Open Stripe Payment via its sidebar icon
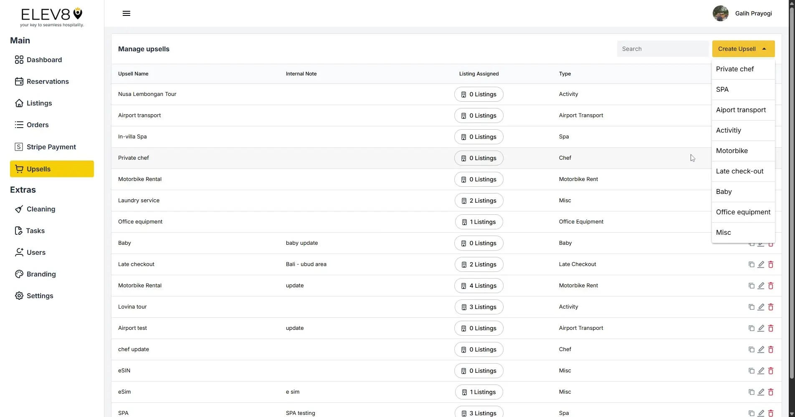This screenshot has height=417, width=795. 19,147
